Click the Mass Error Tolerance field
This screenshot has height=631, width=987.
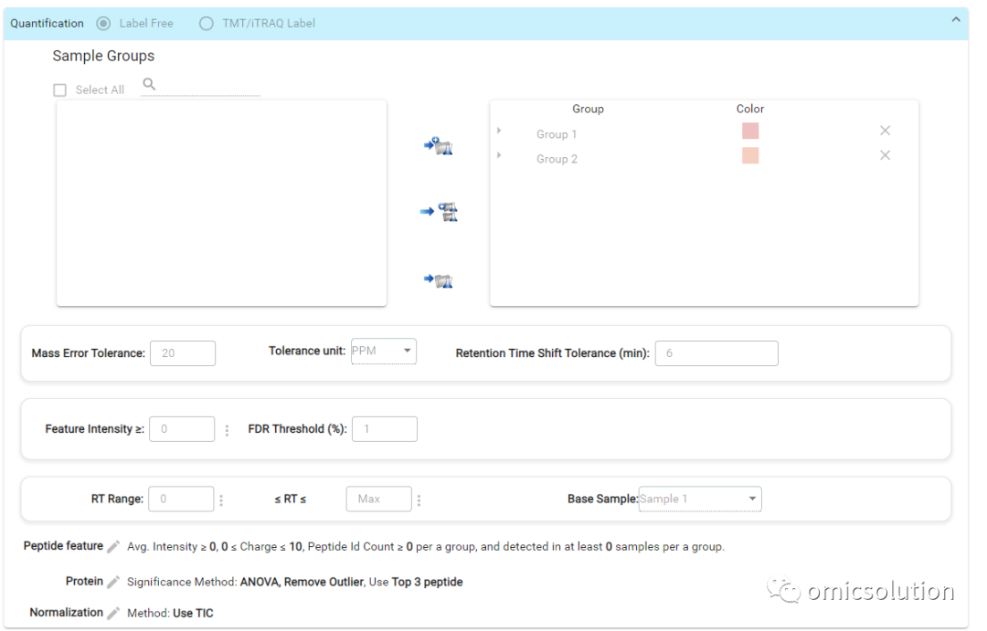(183, 353)
